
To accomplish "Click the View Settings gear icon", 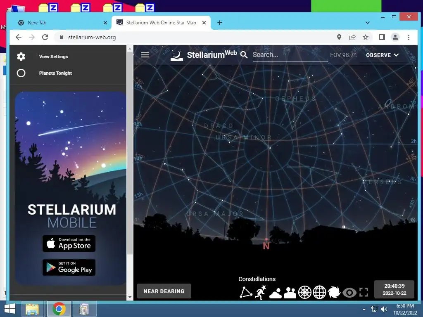I will 21,57.
